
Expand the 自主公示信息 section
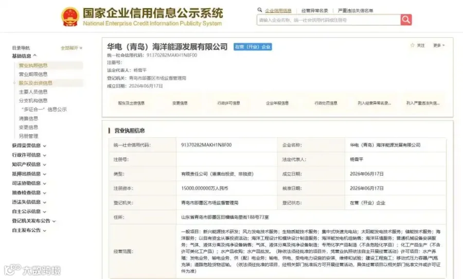tap(29, 212)
